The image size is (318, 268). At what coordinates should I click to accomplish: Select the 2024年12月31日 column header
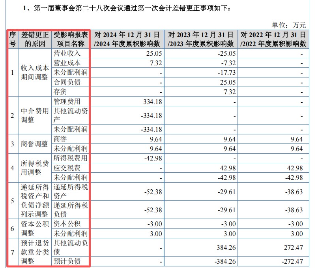[x=127, y=39]
